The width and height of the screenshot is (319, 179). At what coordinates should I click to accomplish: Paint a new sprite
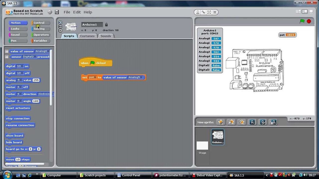click(221, 122)
